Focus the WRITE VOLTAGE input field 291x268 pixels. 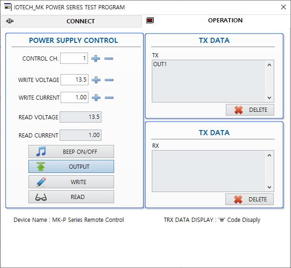pyautogui.click(x=74, y=80)
